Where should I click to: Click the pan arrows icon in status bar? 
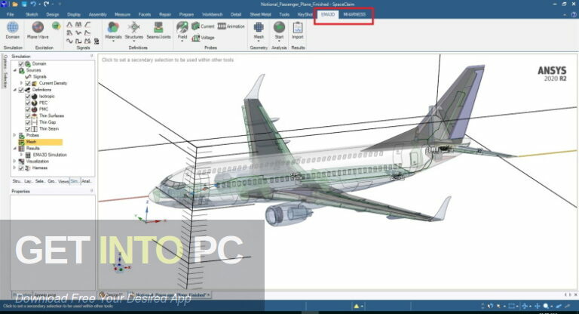tap(538, 306)
